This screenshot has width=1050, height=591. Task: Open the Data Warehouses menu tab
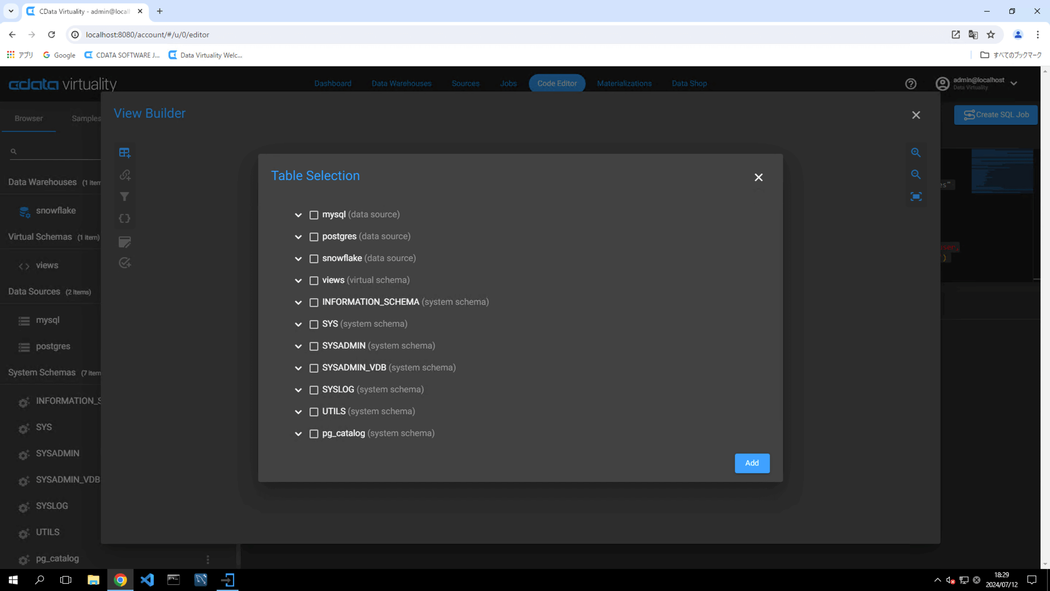click(401, 84)
